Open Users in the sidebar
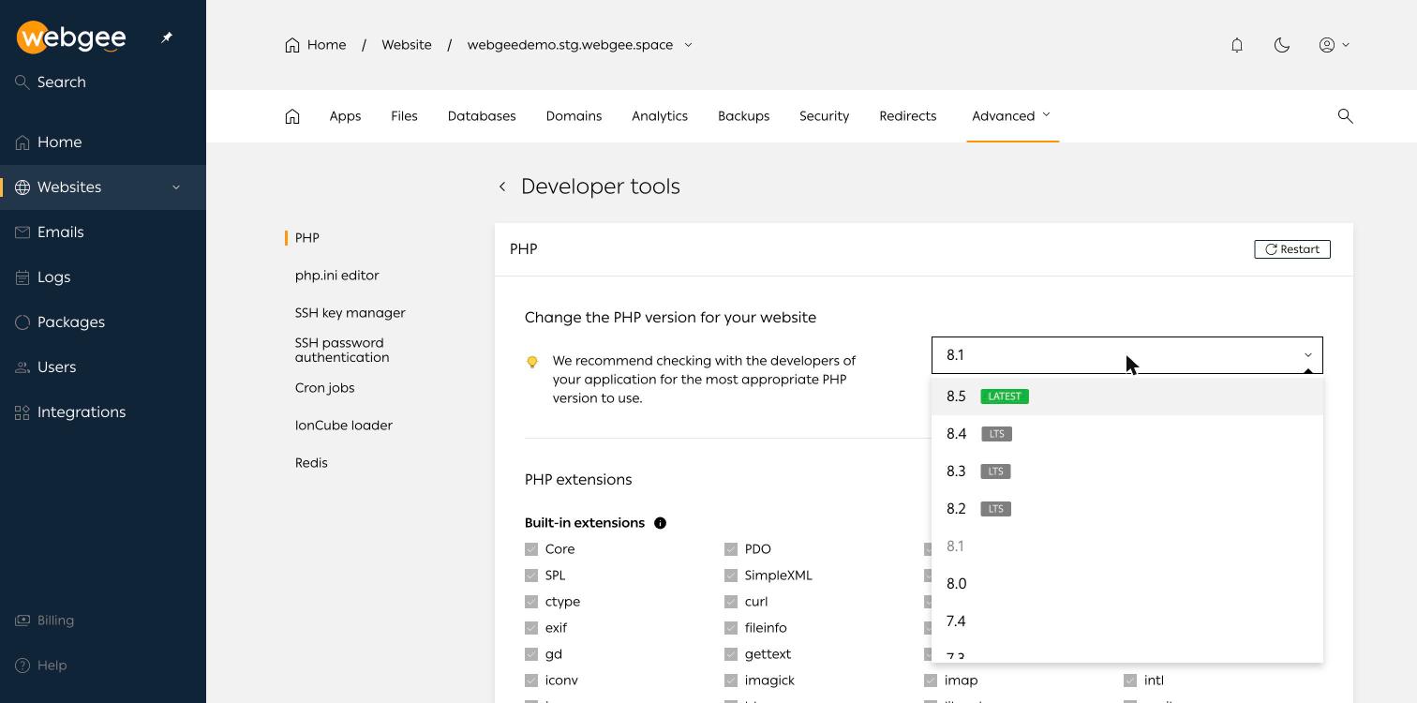 (103, 367)
